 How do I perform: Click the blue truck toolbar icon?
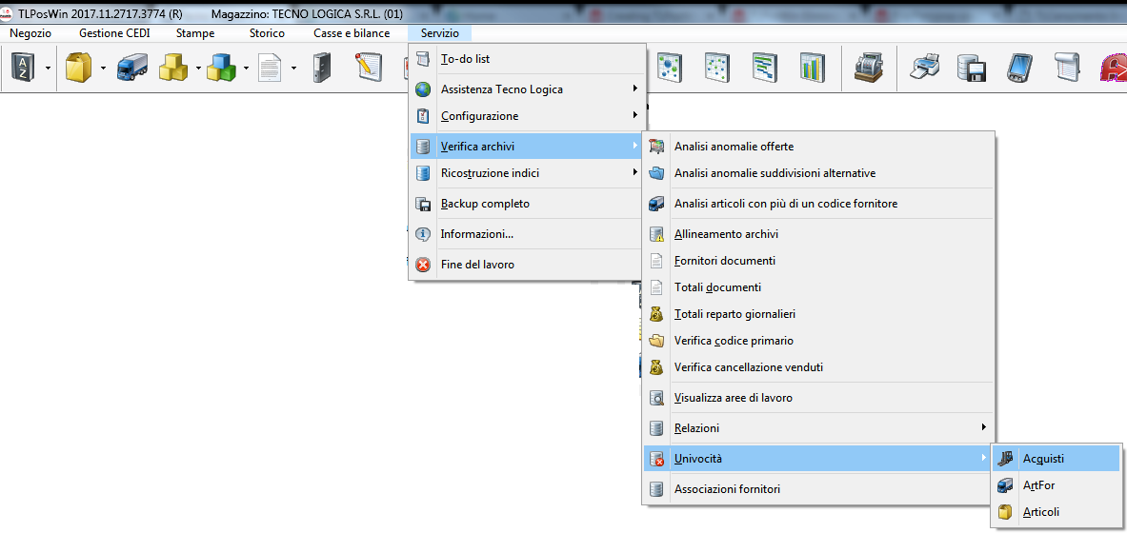(x=131, y=68)
